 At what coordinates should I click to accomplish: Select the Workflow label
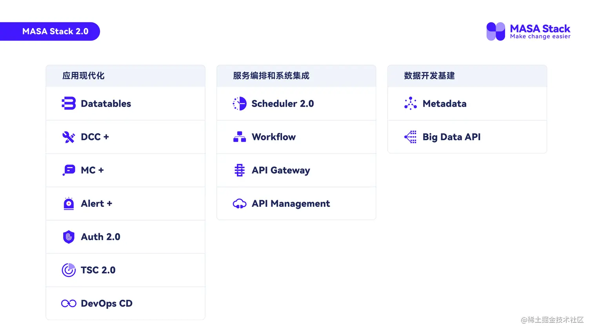click(274, 137)
